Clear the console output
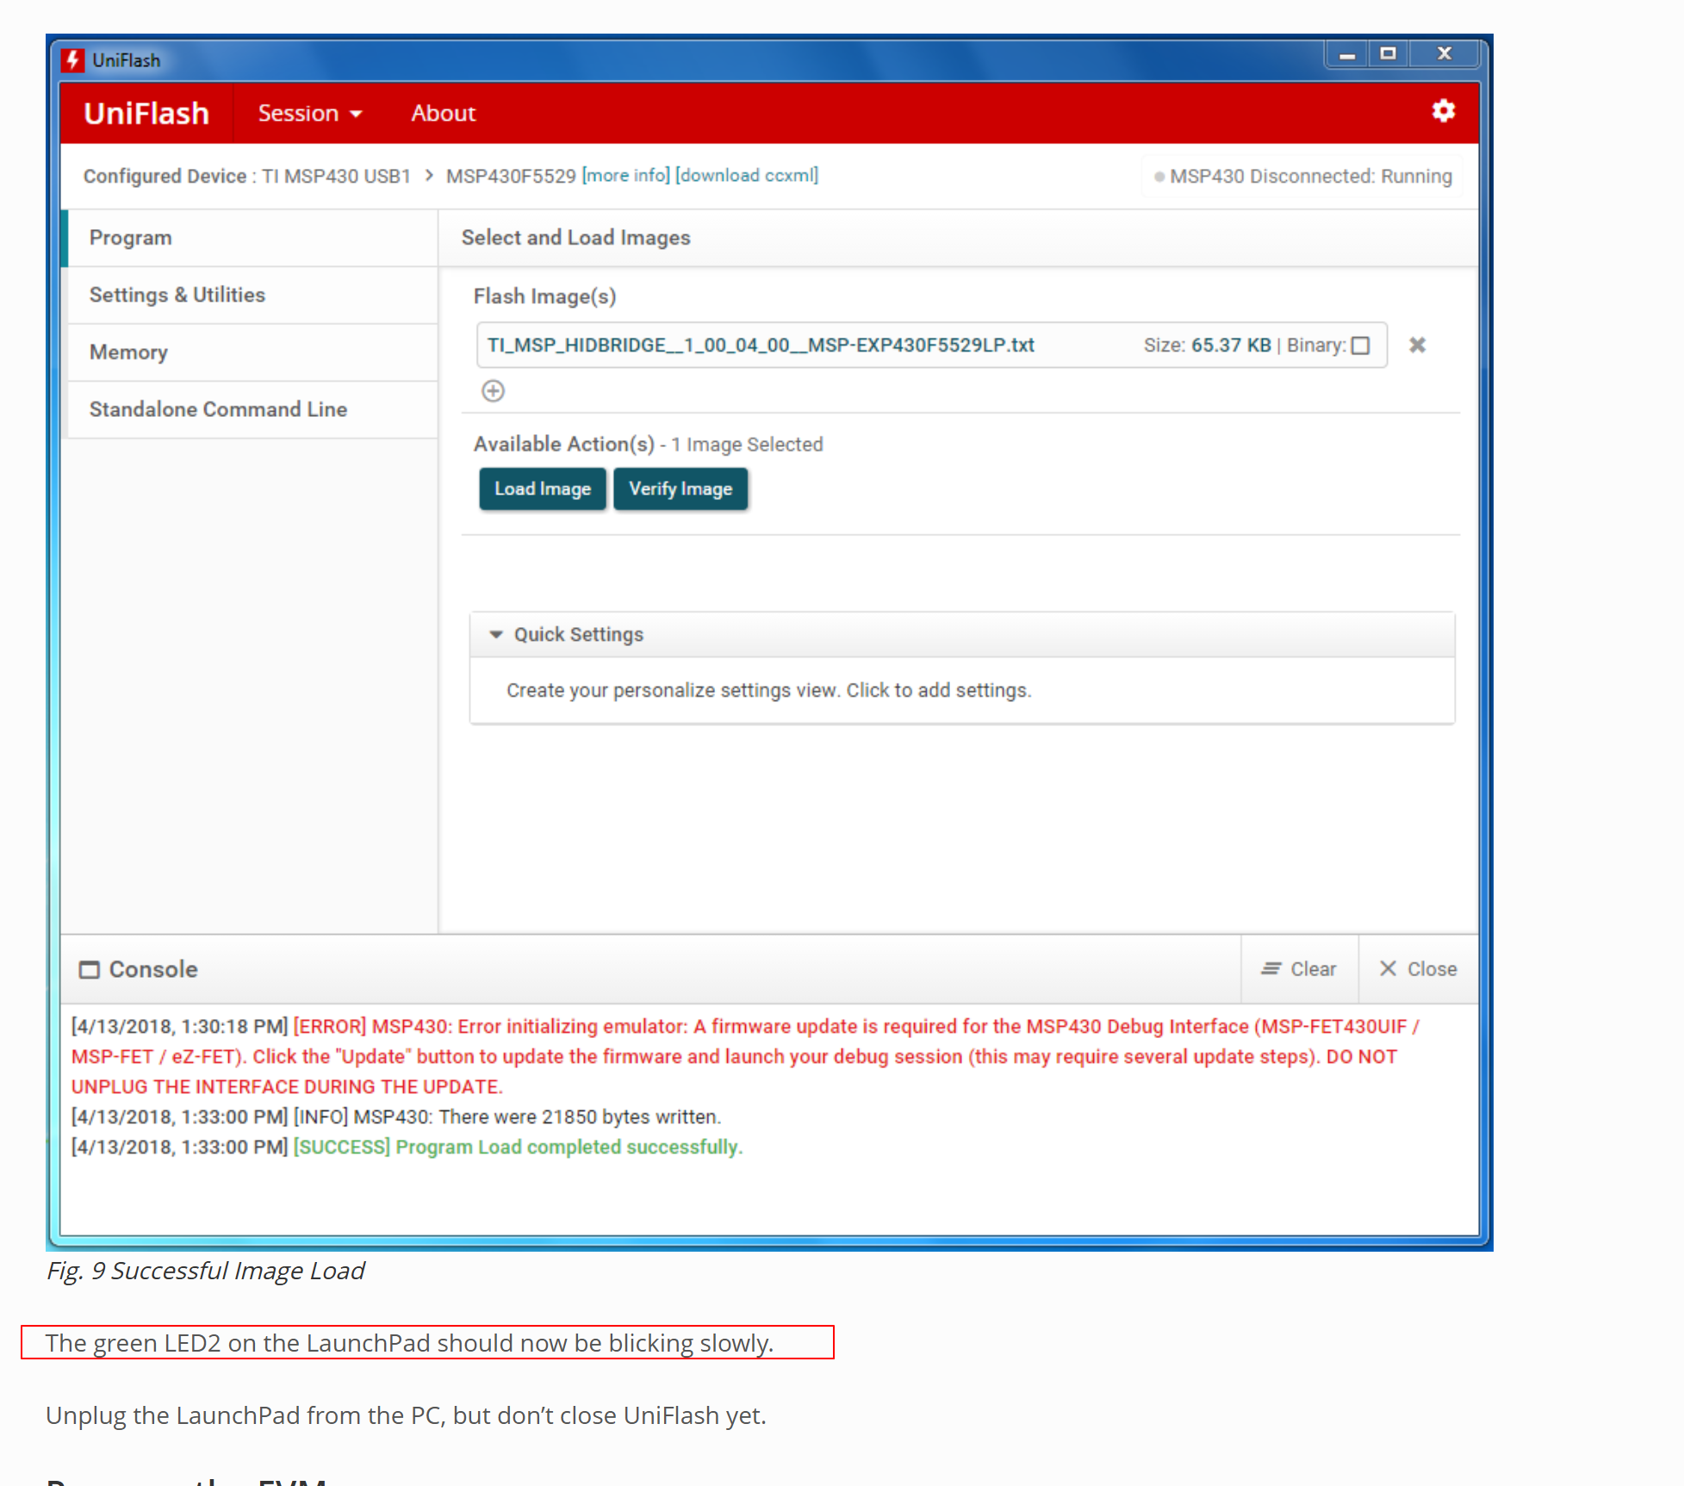 point(1299,969)
